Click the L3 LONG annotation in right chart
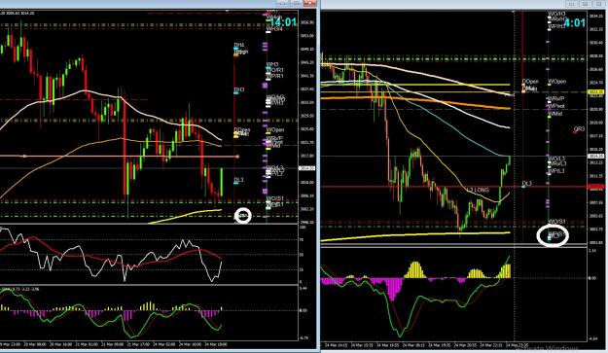Viewport: 608px width, 353px height. (x=478, y=190)
